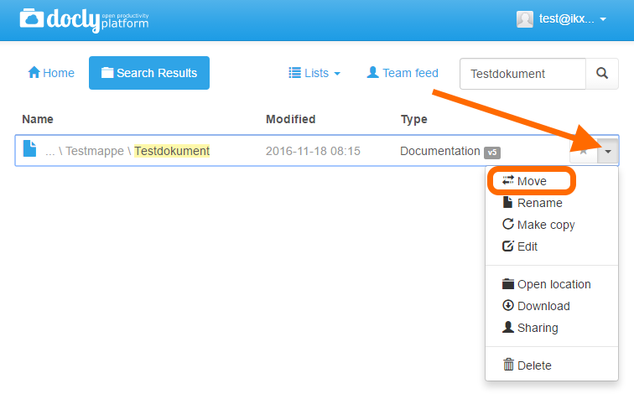Go to Home link
634x399 pixels.
(51, 73)
